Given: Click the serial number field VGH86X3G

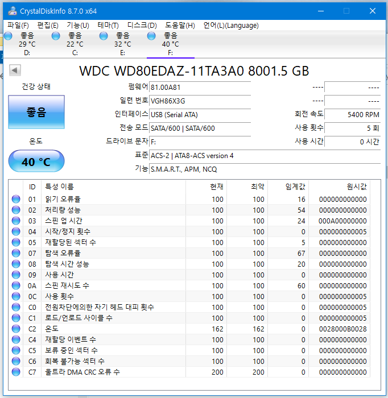Looking at the screenshot, I should click(x=200, y=101).
